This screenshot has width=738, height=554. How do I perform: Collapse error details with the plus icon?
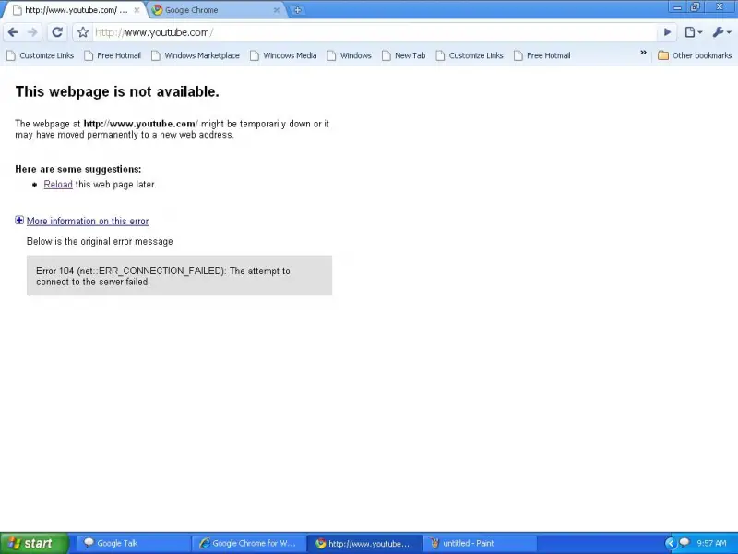click(19, 220)
